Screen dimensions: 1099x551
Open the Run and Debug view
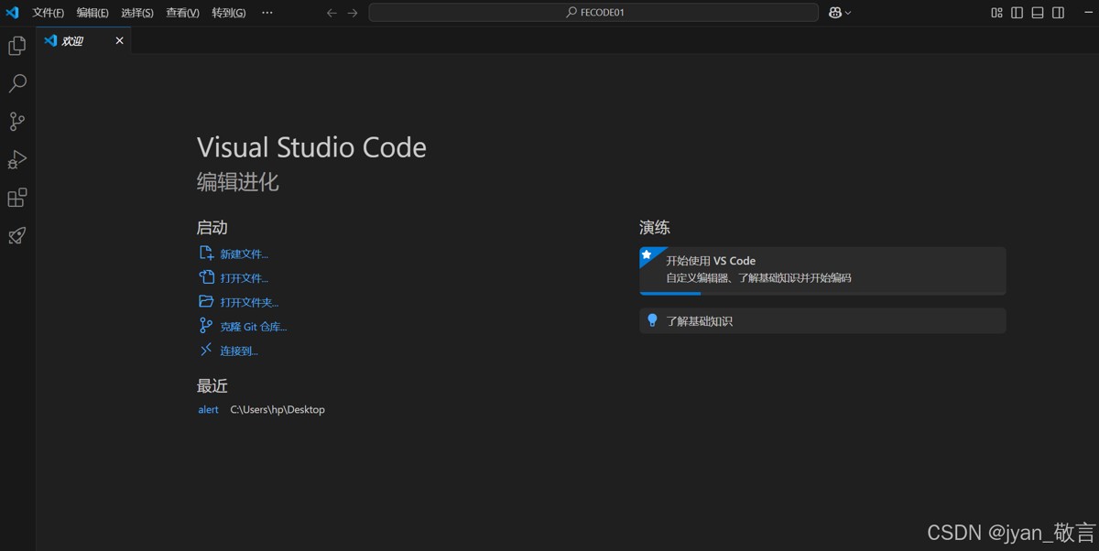[17, 160]
